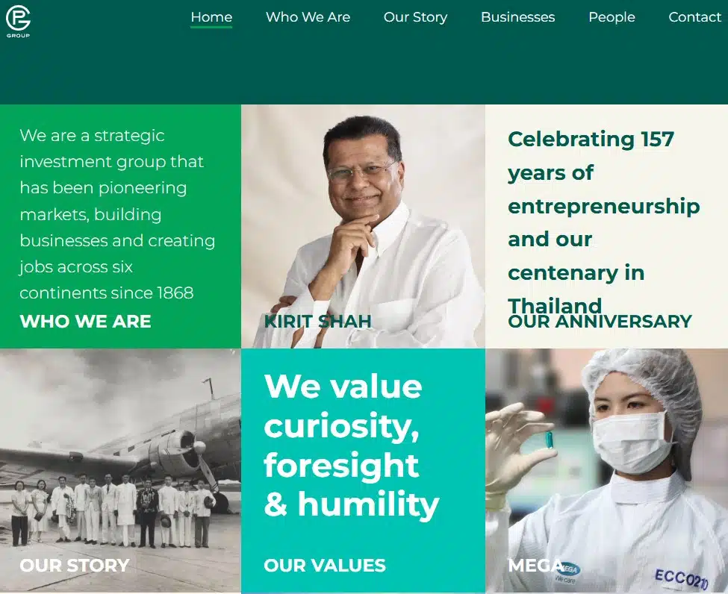Click the curiosity, foresight & humility headline
The height and width of the screenshot is (594, 728).
351,445
